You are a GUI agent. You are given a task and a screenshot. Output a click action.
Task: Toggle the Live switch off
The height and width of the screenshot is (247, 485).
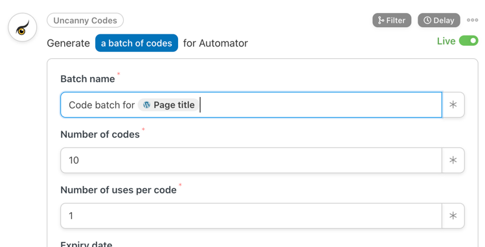point(468,41)
